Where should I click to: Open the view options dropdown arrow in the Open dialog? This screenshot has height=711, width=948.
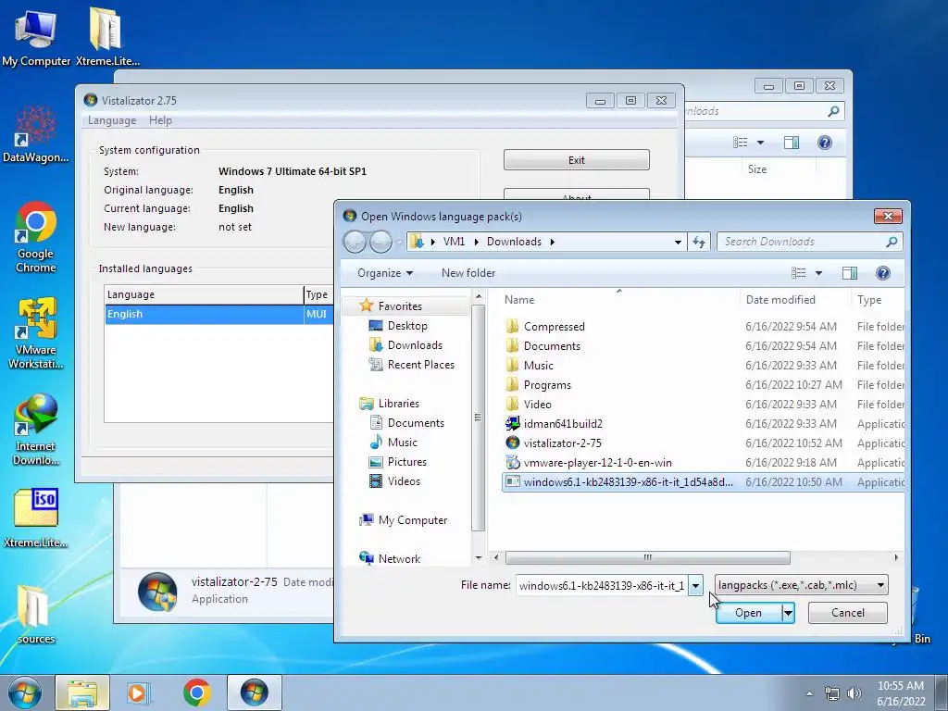[x=818, y=273]
